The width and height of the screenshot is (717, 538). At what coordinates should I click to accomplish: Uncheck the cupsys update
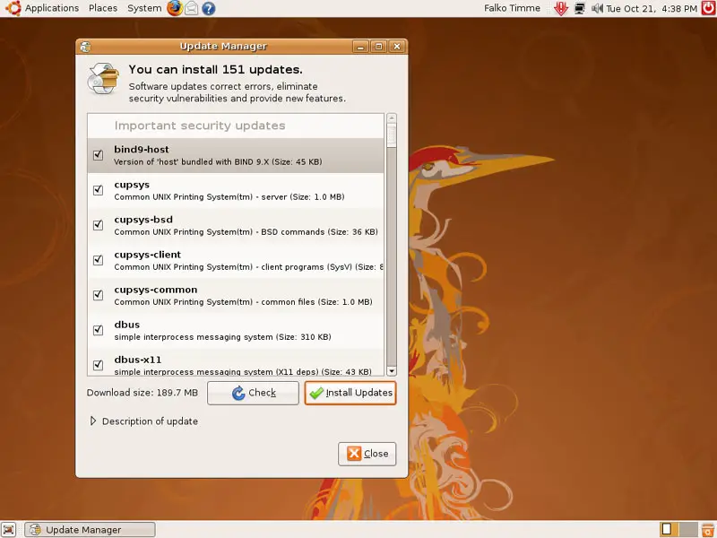tap(98, 190)
